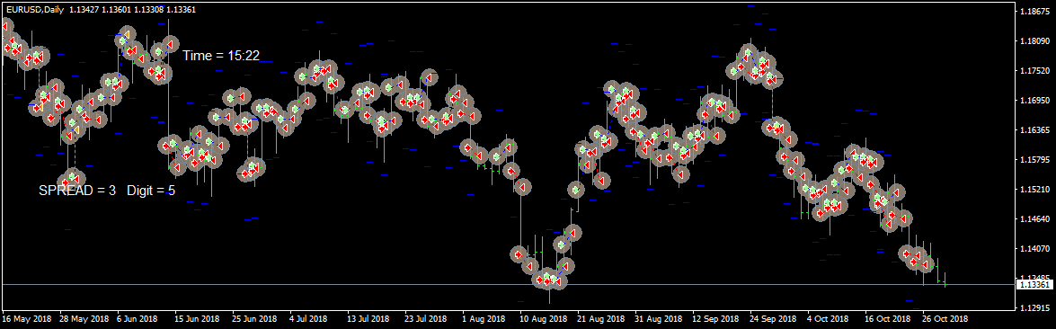This screenshot has height=329, width=1056.
Task: Click the 1.15210 price axis label
Action: click(1034, 190)
